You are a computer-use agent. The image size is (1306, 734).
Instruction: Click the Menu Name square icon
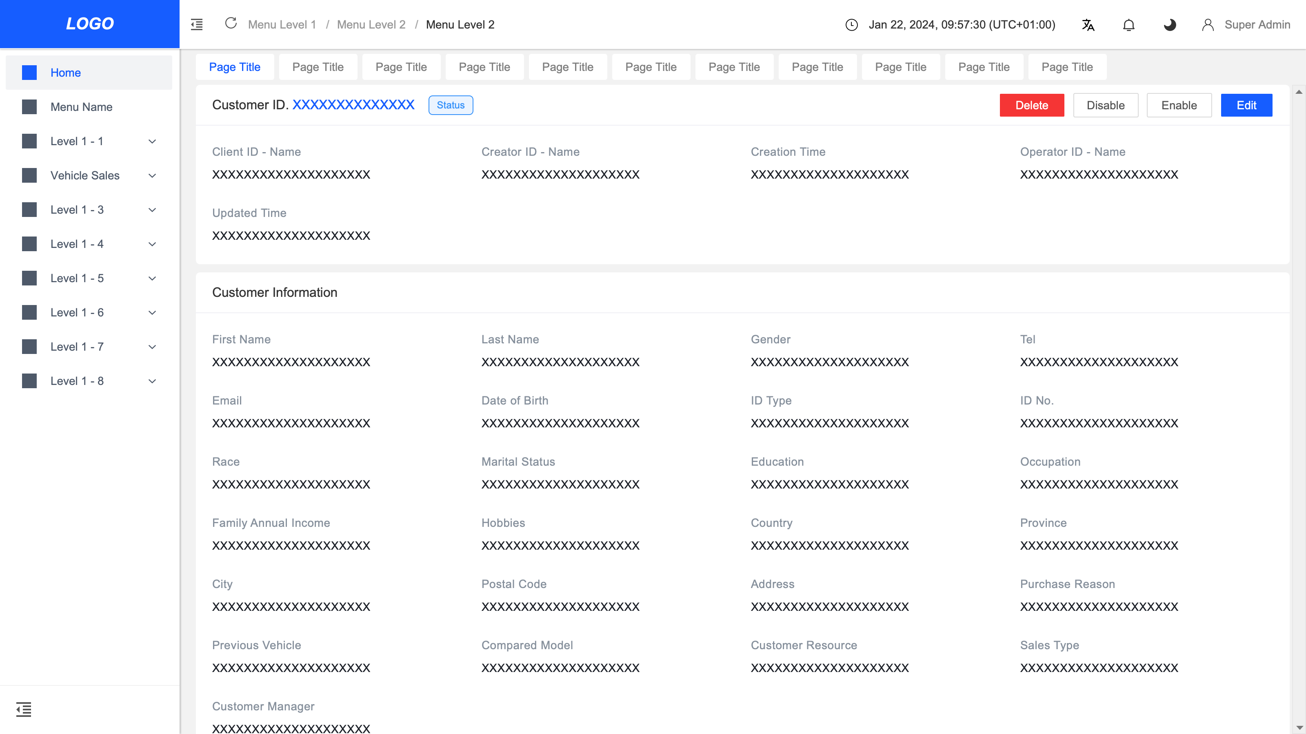click(29, 107)
